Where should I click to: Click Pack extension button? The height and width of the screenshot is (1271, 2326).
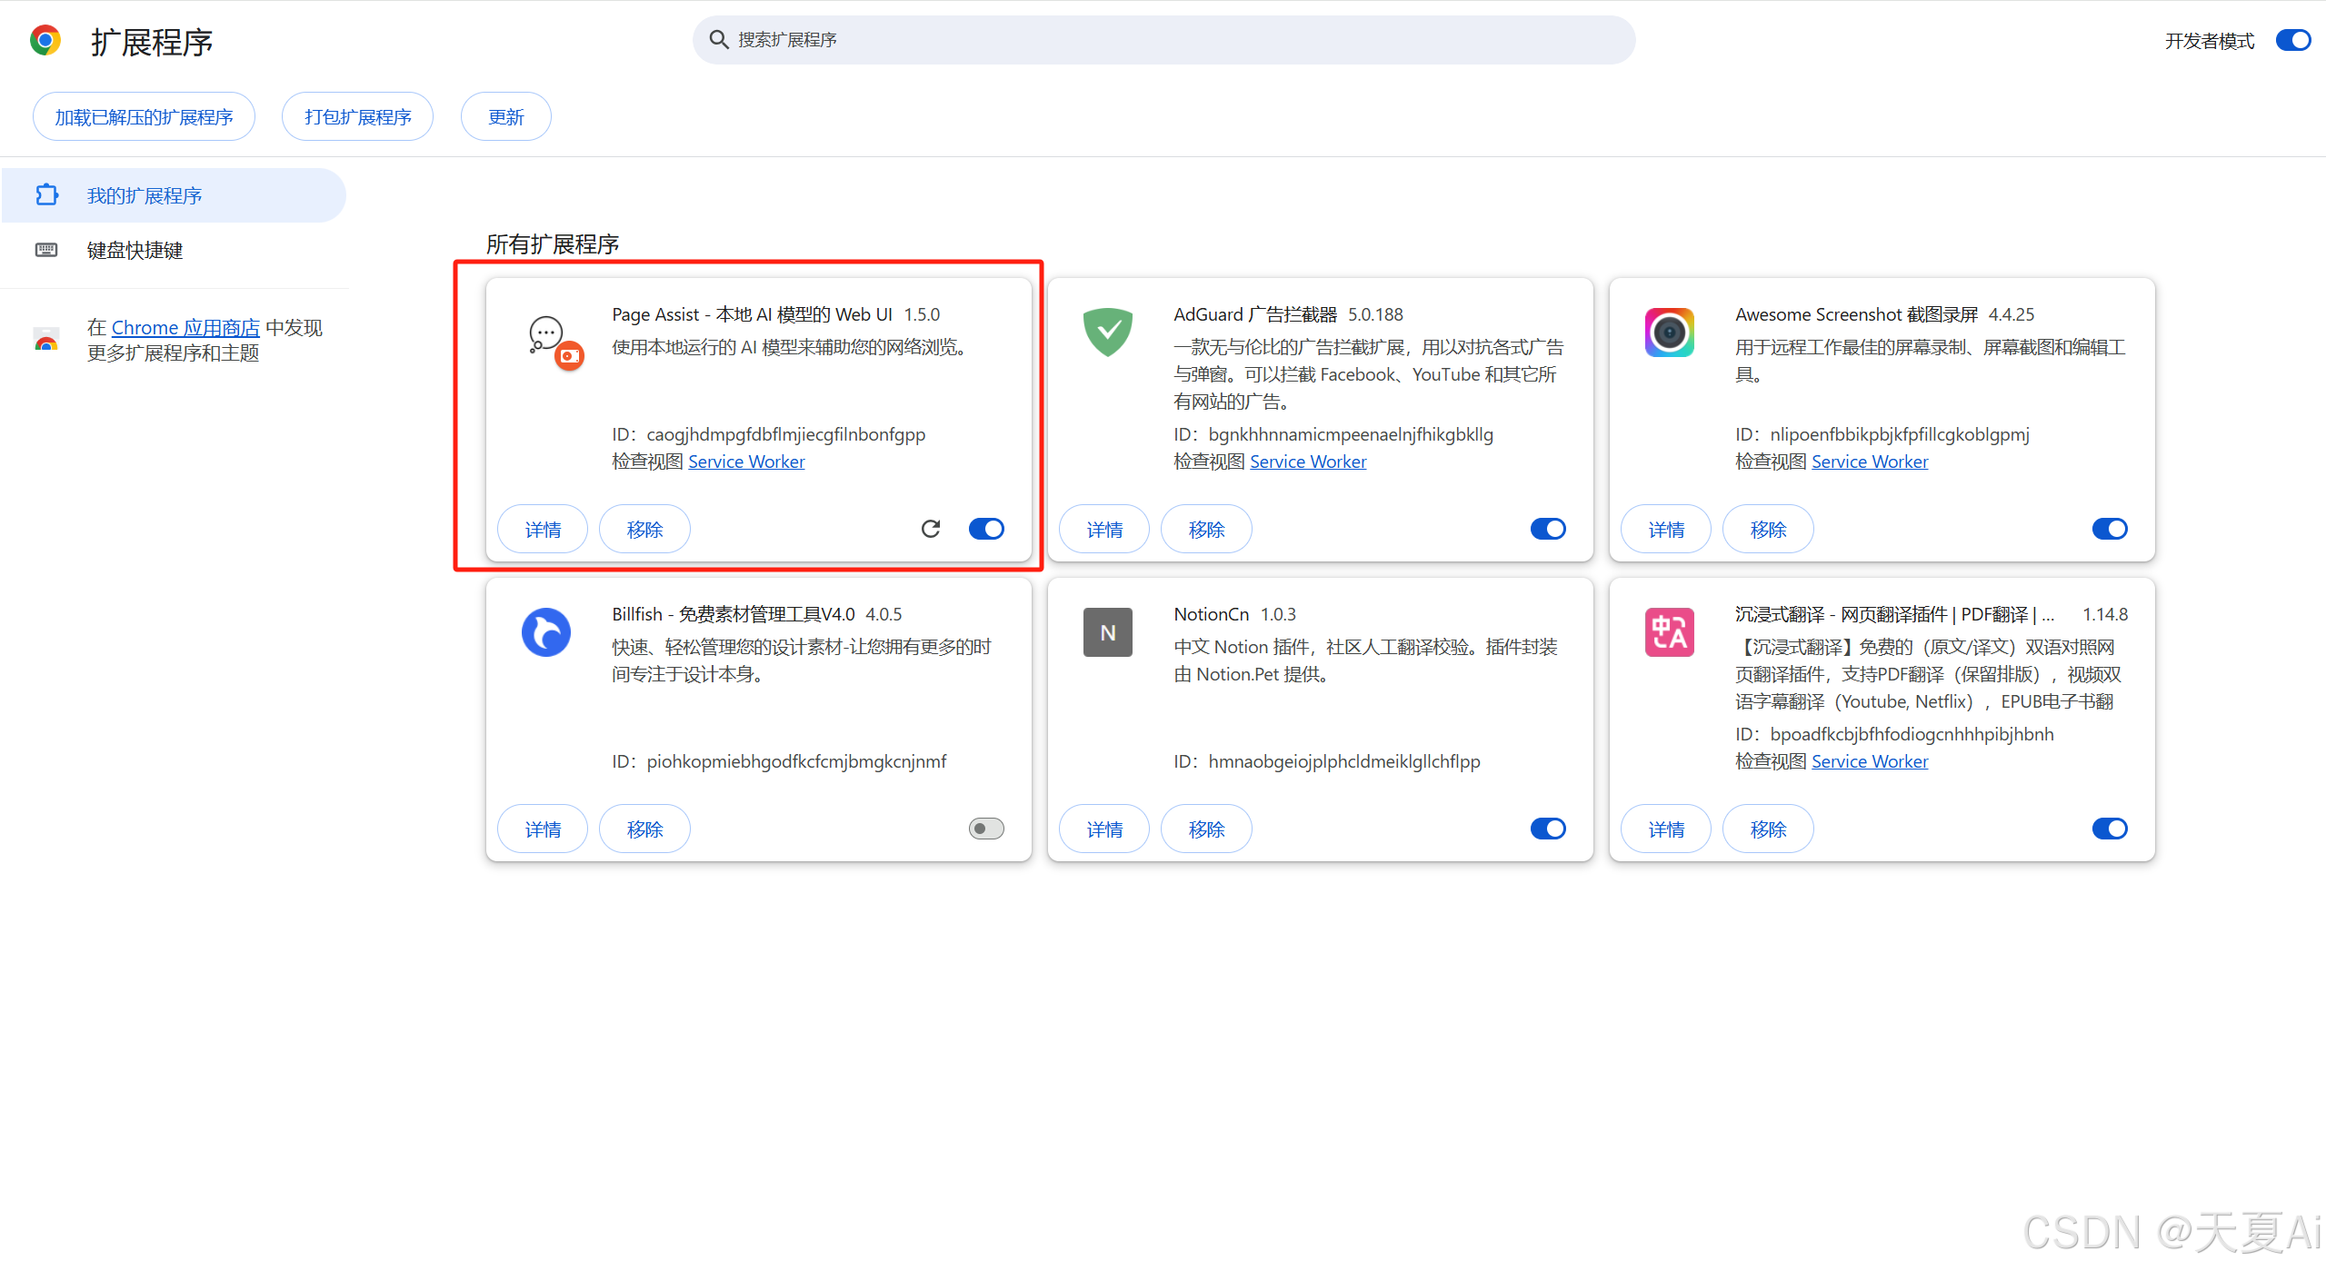point(357,117)
